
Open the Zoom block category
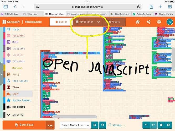click(18, 94)
